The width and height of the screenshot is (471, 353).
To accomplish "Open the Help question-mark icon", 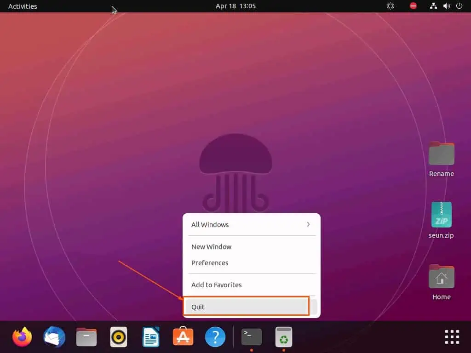I will tap(215, 337).
